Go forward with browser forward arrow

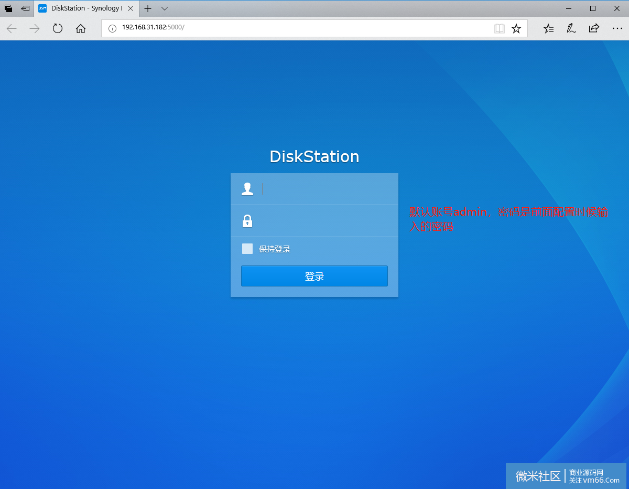(x=35, y=28)
